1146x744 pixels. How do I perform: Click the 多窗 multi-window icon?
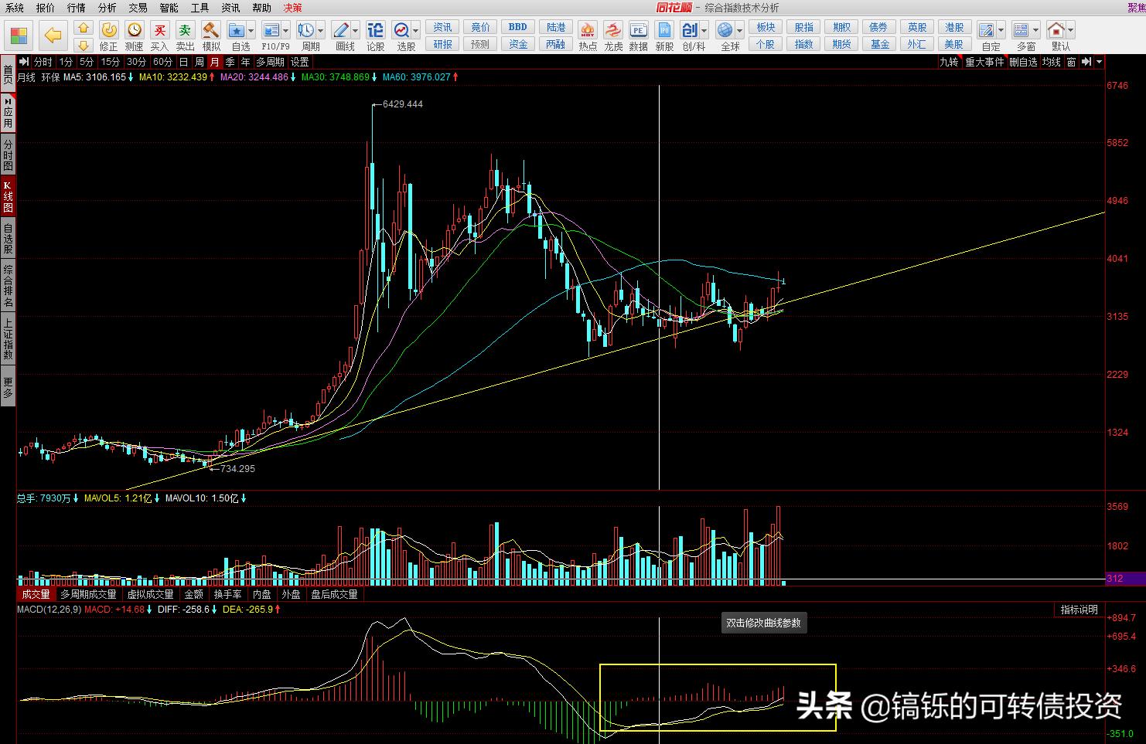pyautogui.click(x=1022, y=30)
